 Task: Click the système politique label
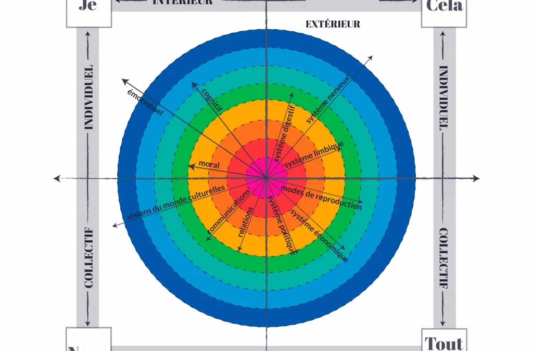pos(282,225)
